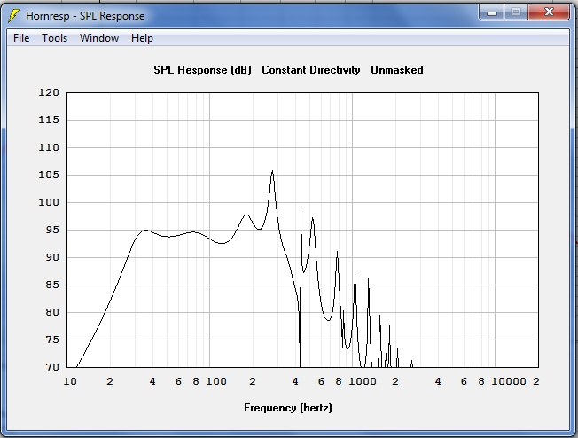Click the tallest peak near 105 dB
Viewport: 578px width, 438px height.
[x=272, y=171]
